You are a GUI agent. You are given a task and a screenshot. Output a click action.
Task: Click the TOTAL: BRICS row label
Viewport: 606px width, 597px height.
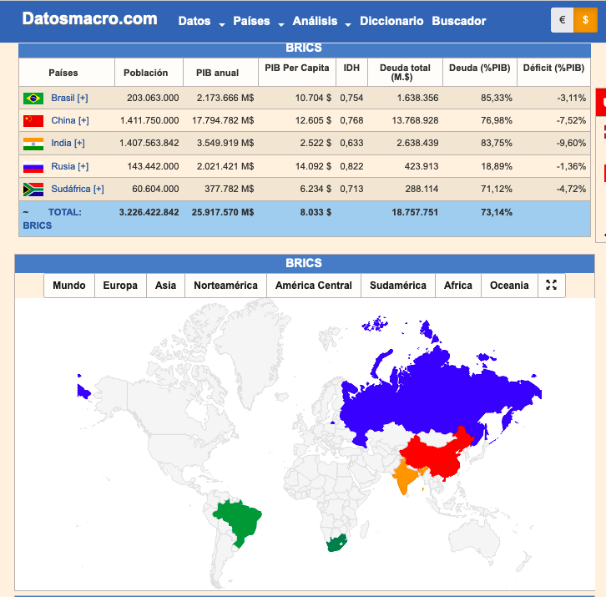coord(53,219)
